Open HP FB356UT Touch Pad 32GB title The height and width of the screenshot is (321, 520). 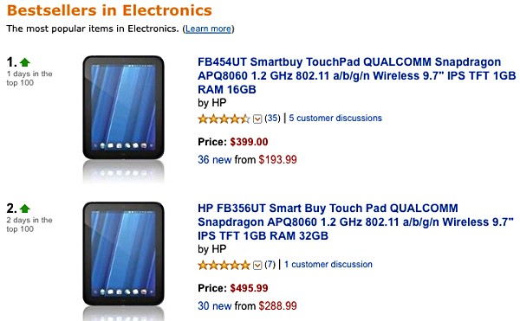pos(355,221)
